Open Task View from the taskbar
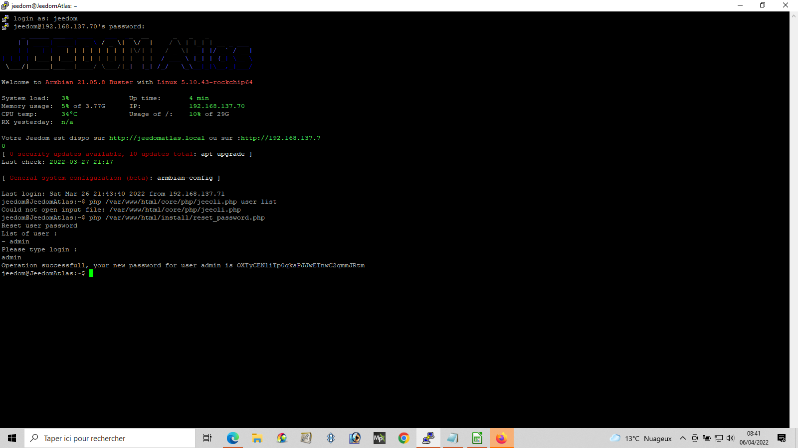798x448 pixels. click(207, 438)
